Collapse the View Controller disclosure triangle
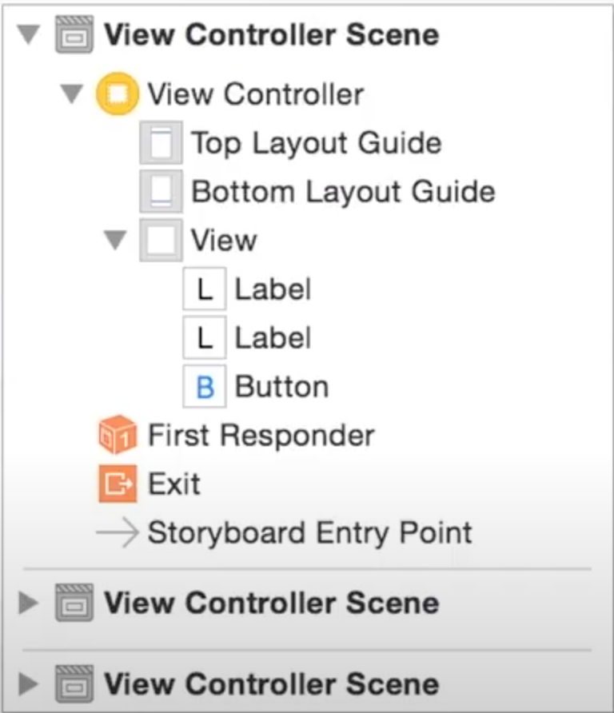The width and height of the screenshot is (614, 713). point(72,95)
